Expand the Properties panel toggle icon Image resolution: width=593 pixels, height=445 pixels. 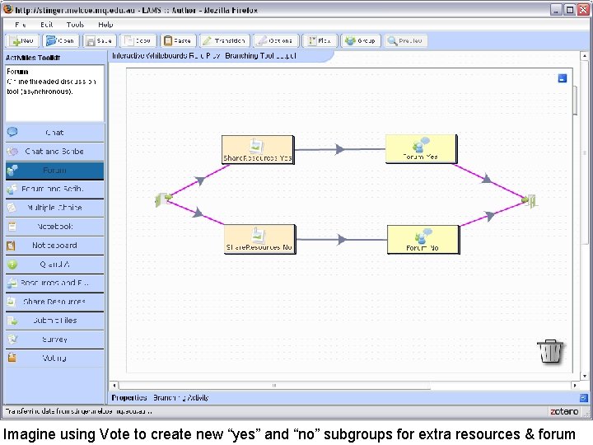[584, 398]
